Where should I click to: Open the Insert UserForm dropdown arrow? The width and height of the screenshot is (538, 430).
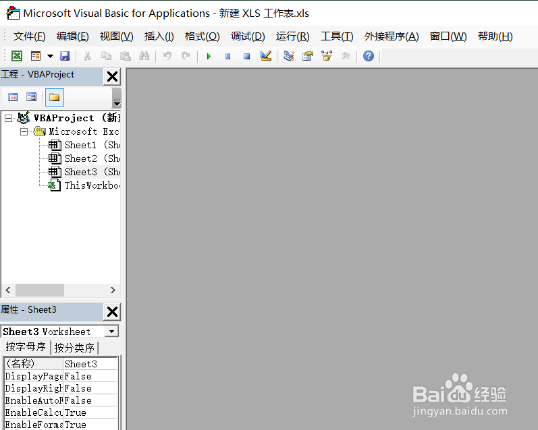(x=50, y=56)
